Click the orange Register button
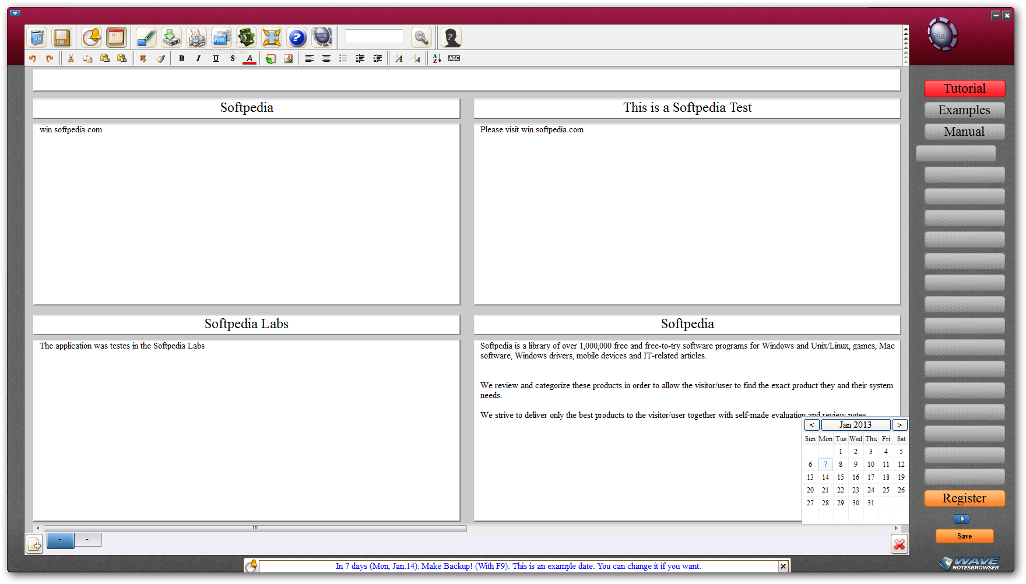This screenshot has height=584, width=1026. (x=965, y=498)
